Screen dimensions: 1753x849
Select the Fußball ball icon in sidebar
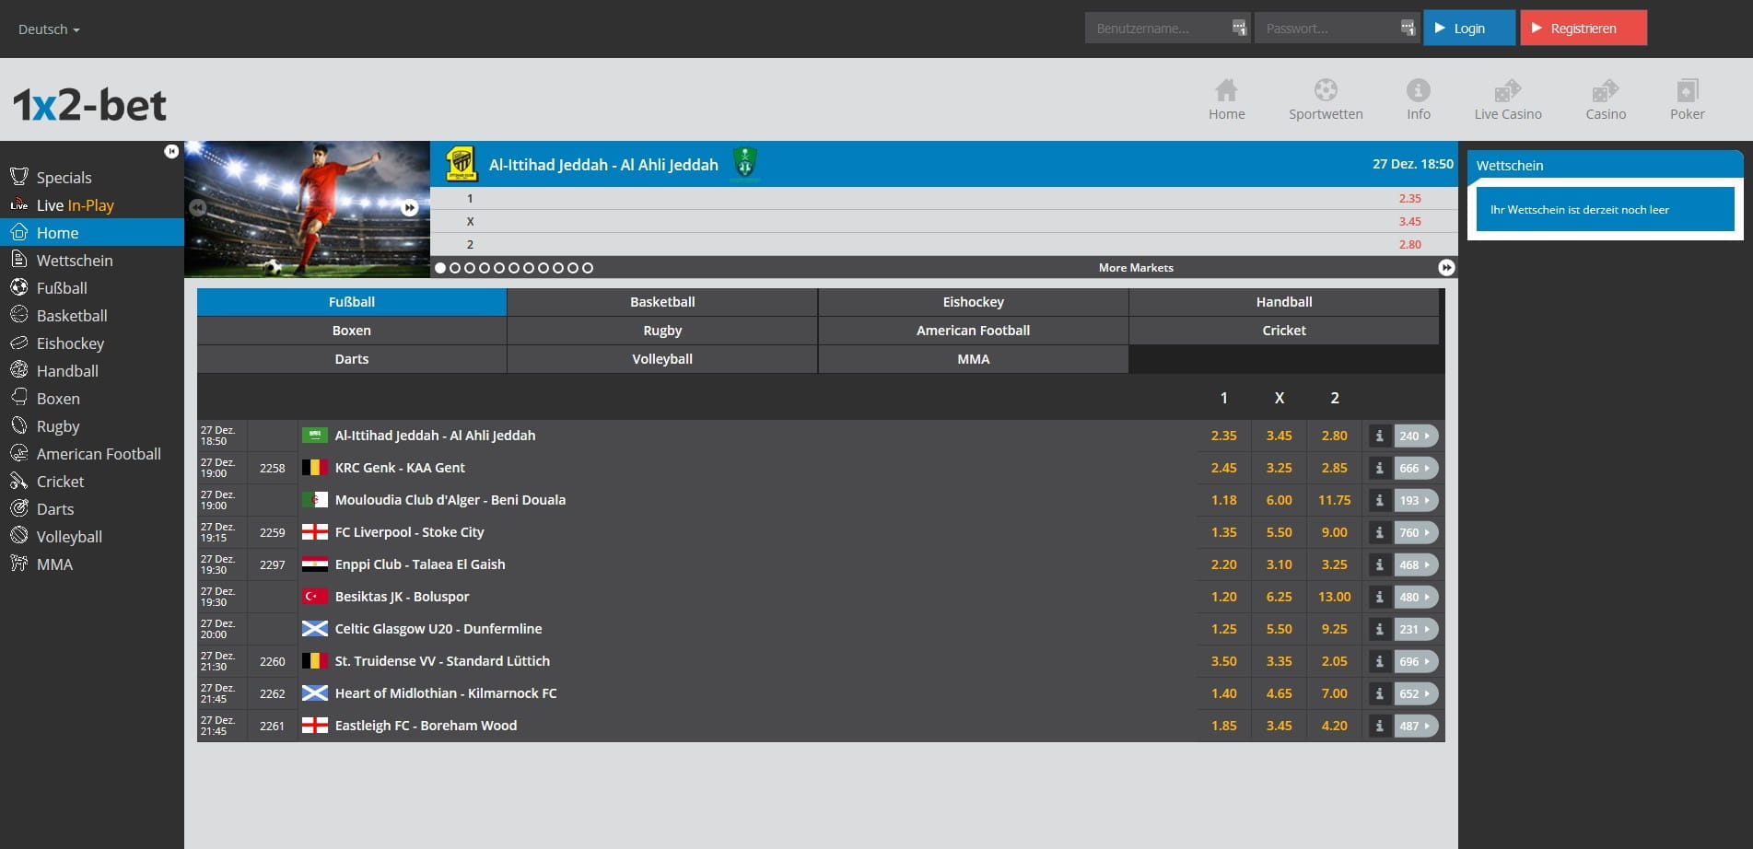coord(19,287)
